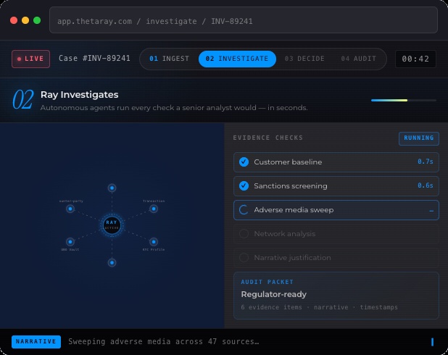Click the 0.7s duration value
Viewport: 448px width, 355px height.
(425, 162)
